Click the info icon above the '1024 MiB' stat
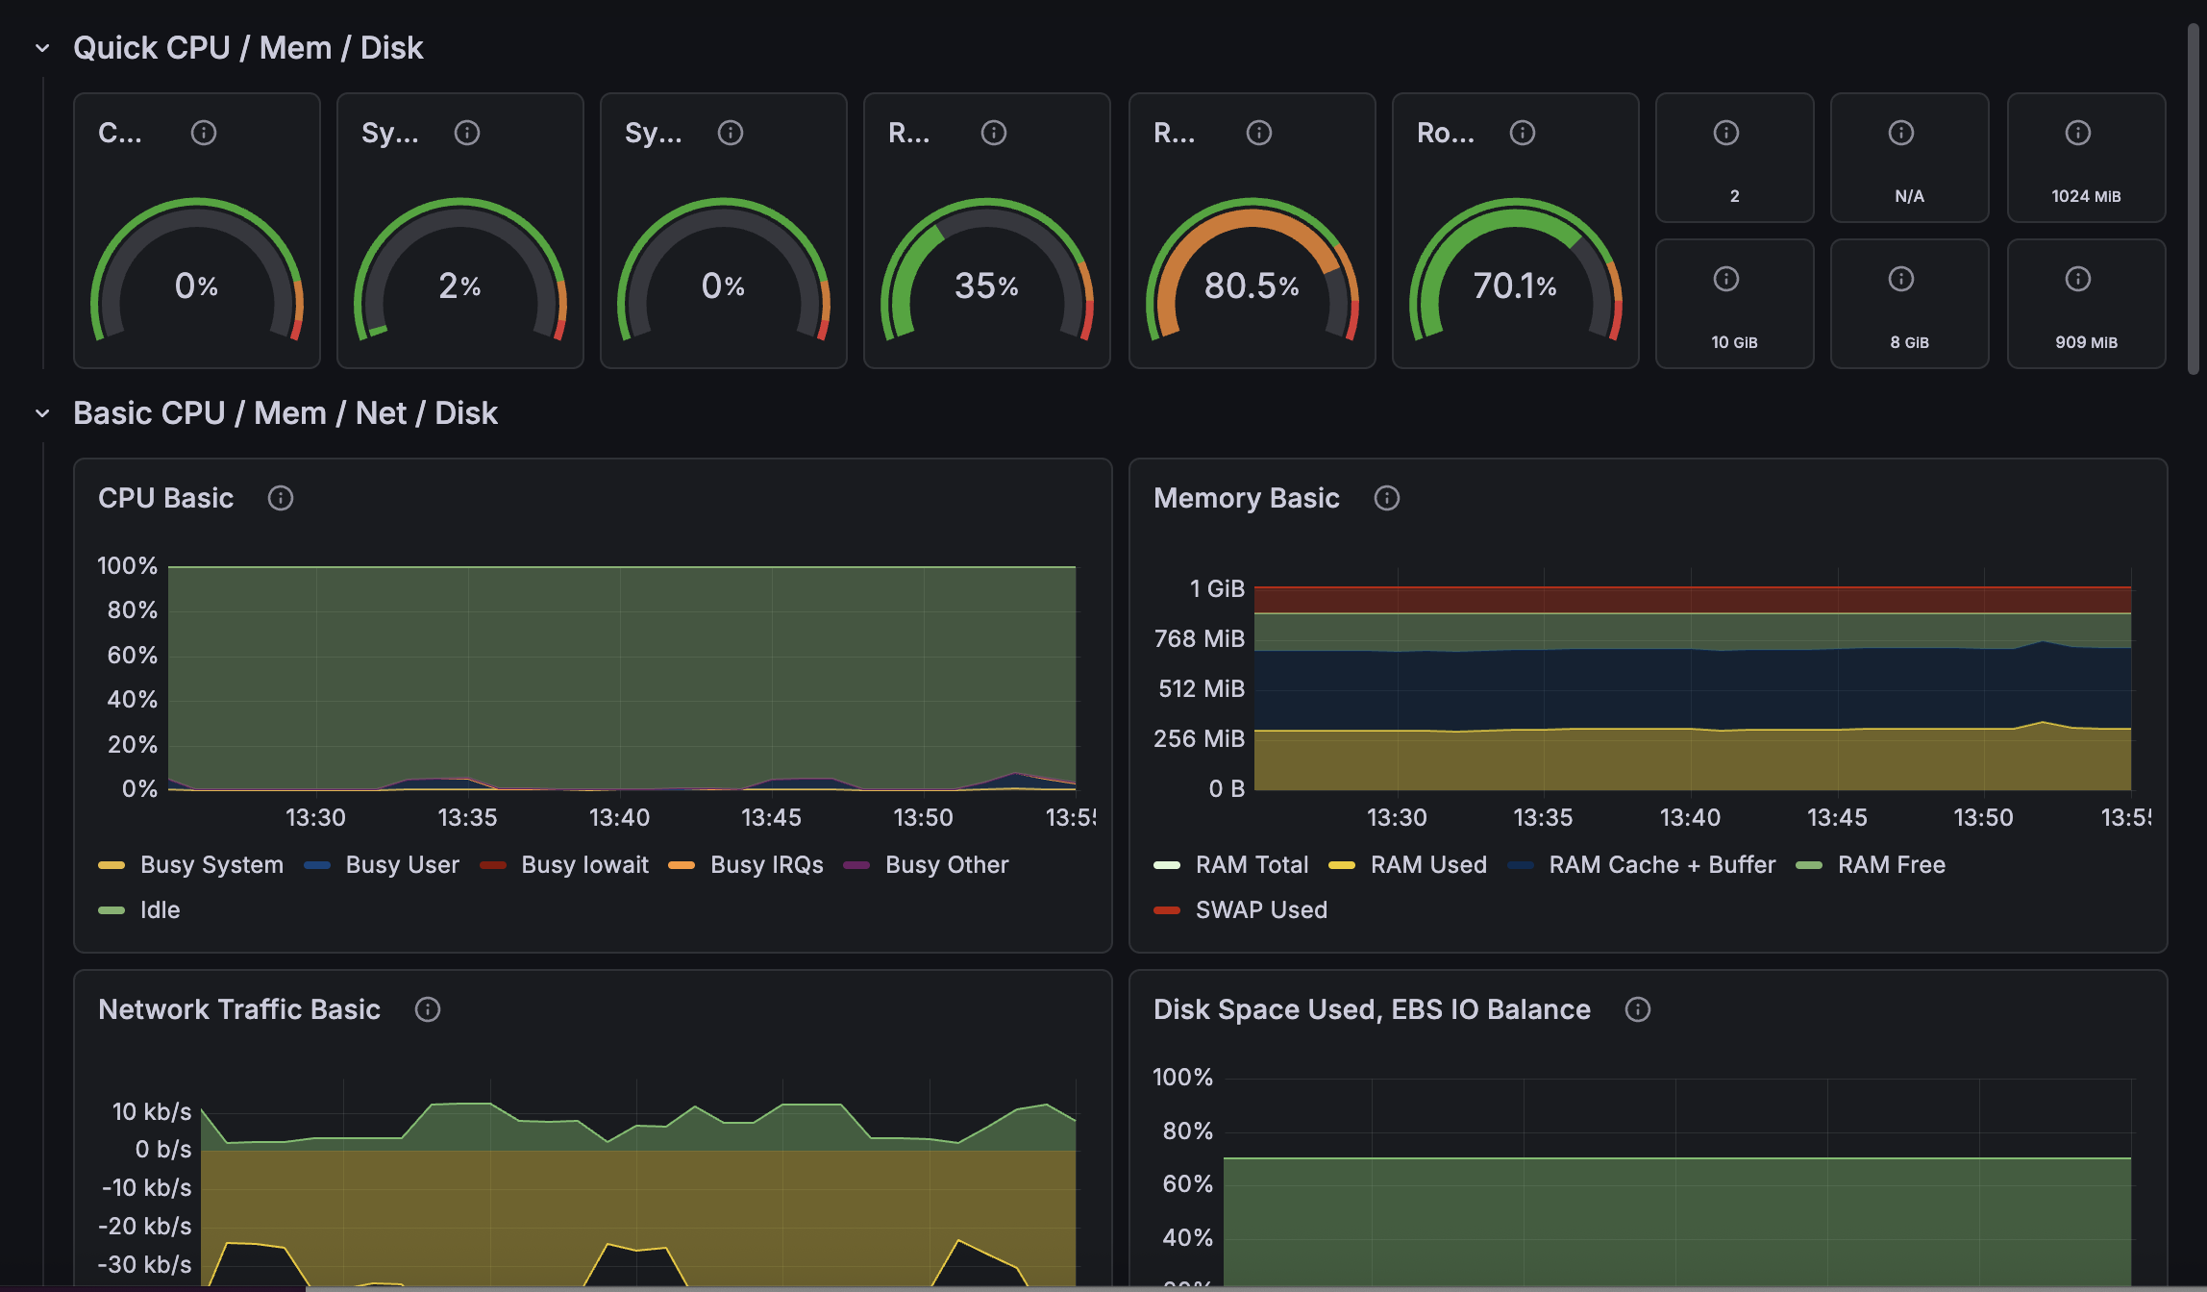This screenshot has height=1292, width=2207. 2078,133
